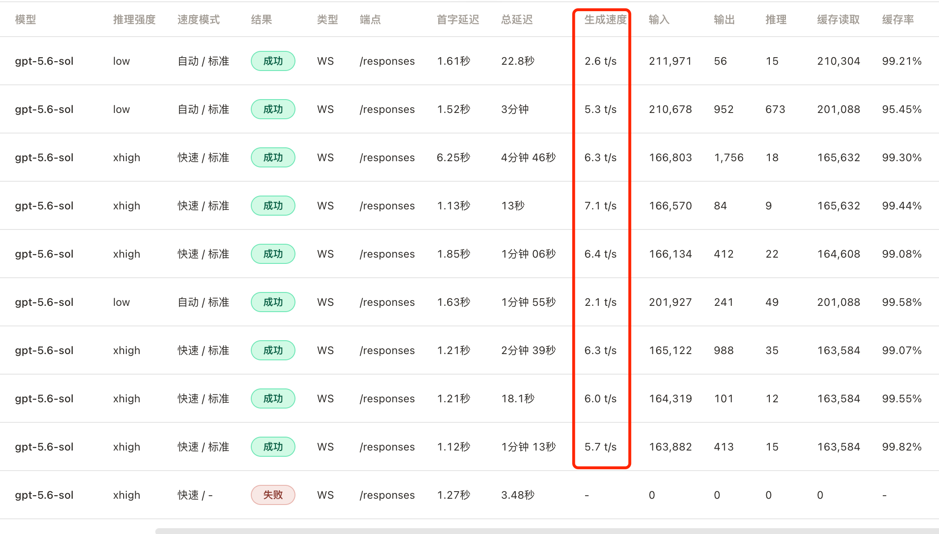Select the 缓存率 column header
The image size is (939, 534).
898,20
